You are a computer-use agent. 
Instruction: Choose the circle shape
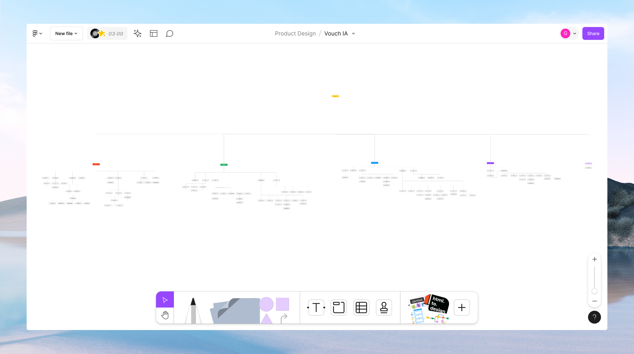tap(266, 304)
